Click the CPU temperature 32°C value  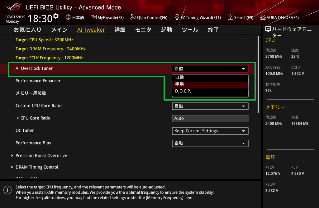[x=295, y=57]
